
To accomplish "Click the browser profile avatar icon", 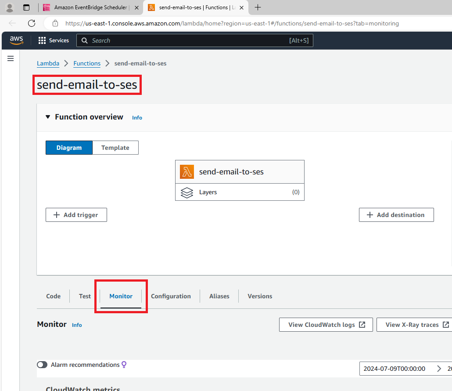I will point(10,7).
